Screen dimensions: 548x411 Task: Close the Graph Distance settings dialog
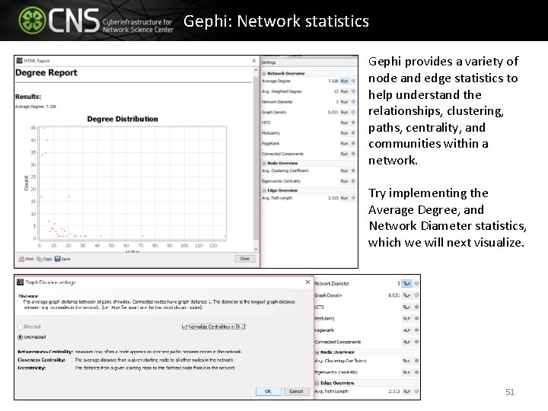[x=307, y=282]
